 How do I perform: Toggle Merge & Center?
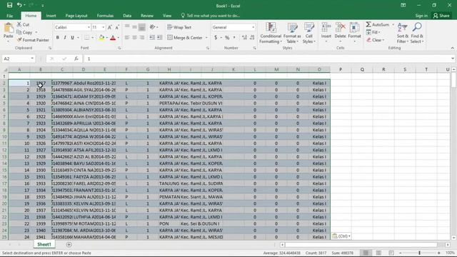coord(185,38)
